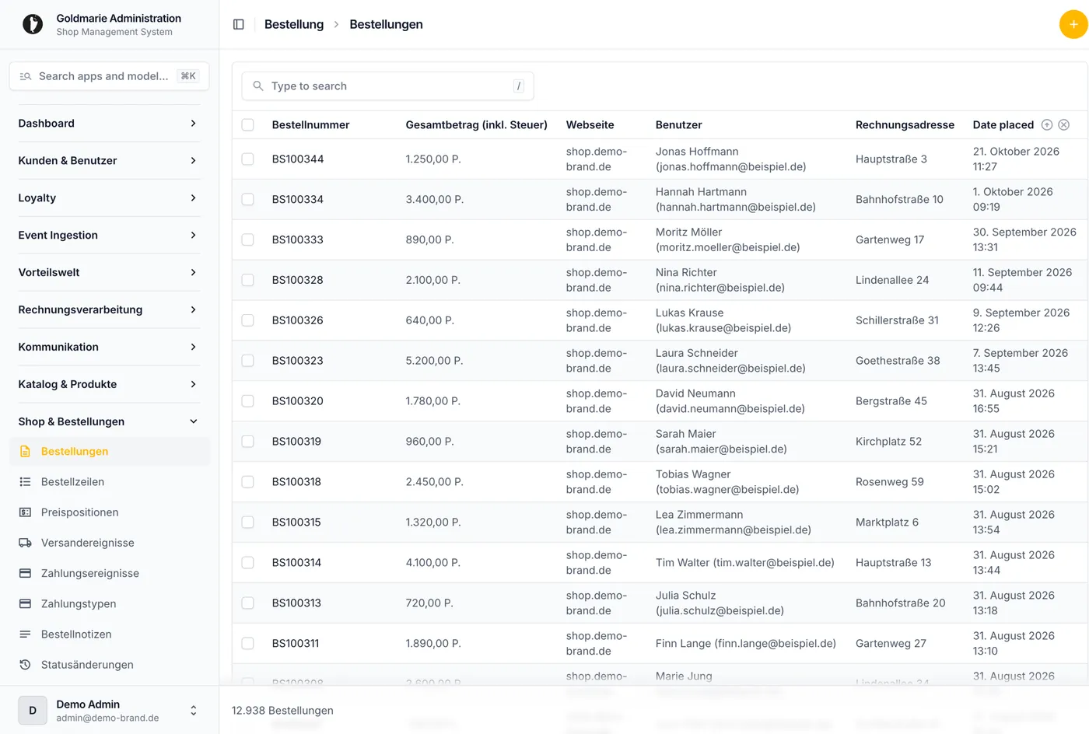Open the Bestellzeilen list icon
Image resolution: width=1089 pixels, height=734 pixels.
tap(25, 482)
